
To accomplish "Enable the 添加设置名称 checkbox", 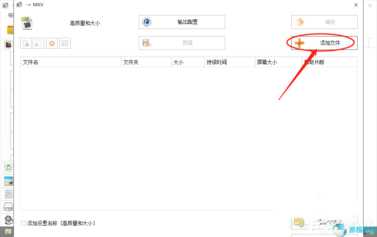I will 24,224.
